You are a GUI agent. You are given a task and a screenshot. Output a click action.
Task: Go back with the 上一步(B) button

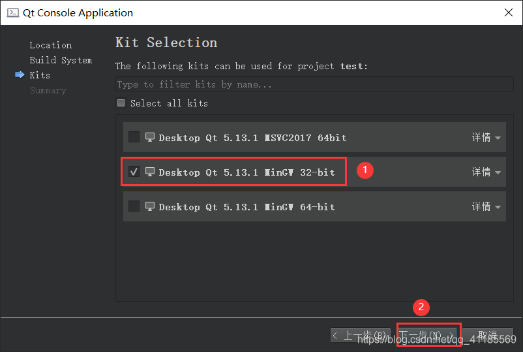(360, 335)
